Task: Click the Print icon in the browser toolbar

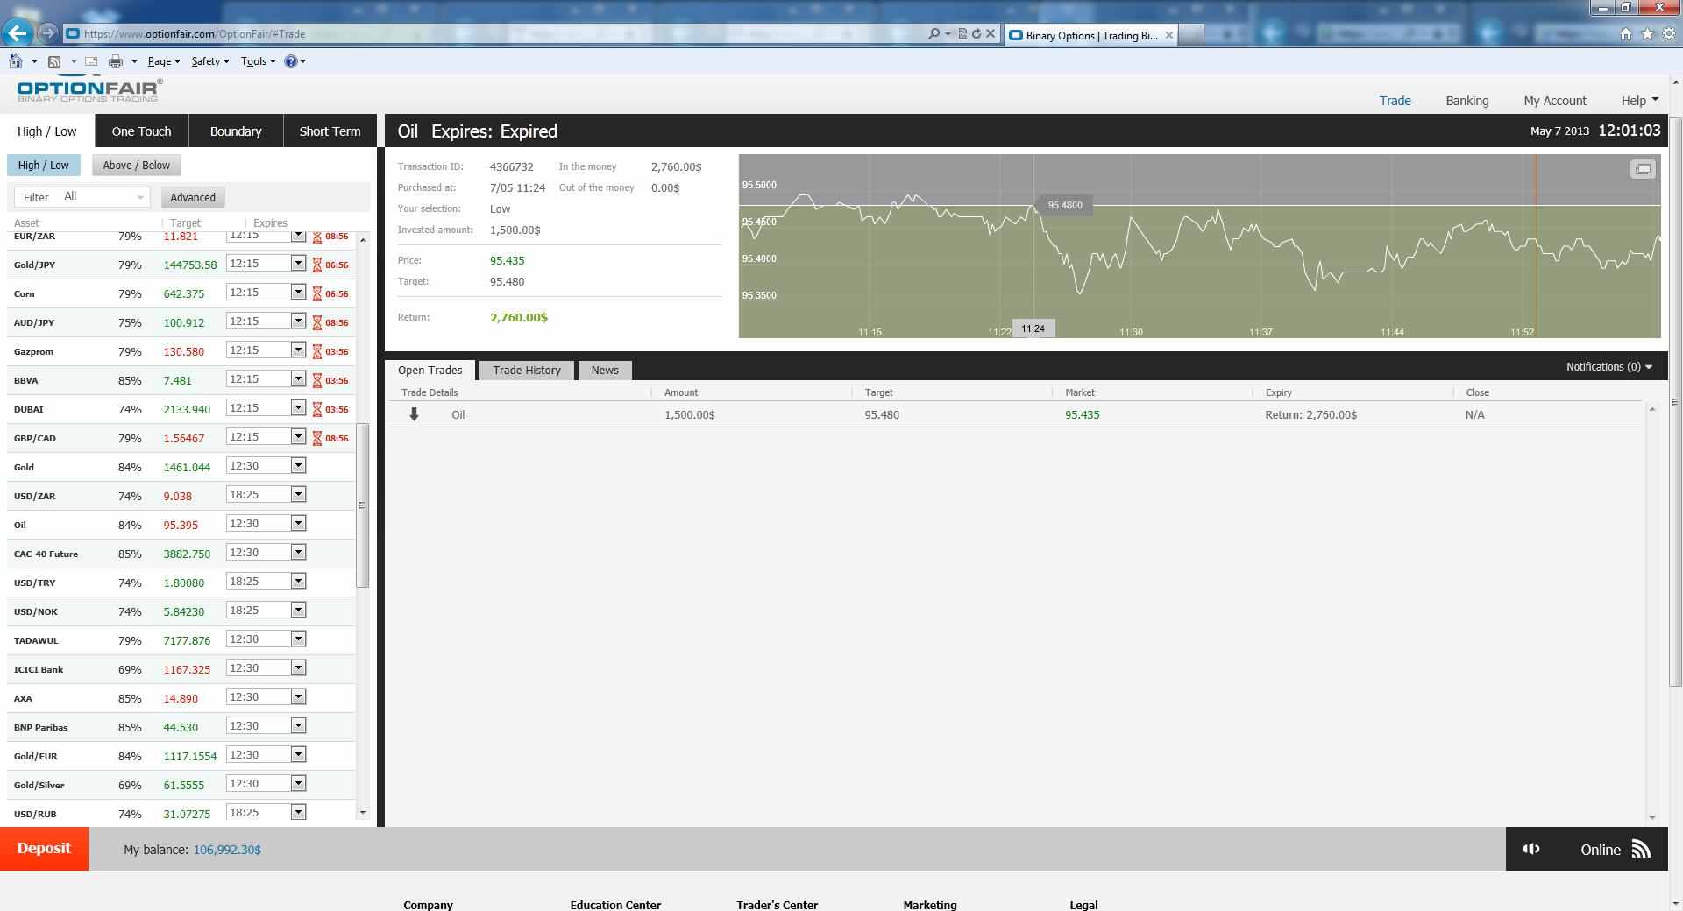Action: 115,61
